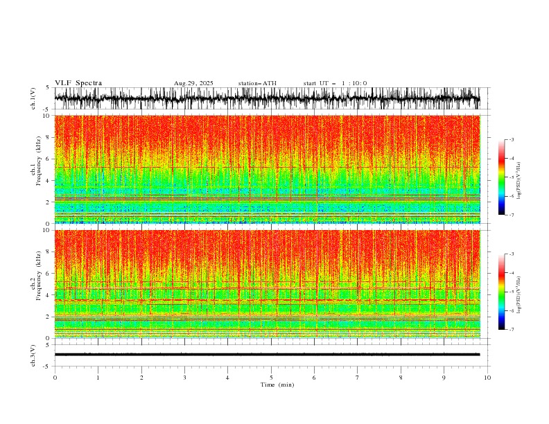Click time axis tick label 0
This screenshot has height=424, width=549.
pos(55,378)
